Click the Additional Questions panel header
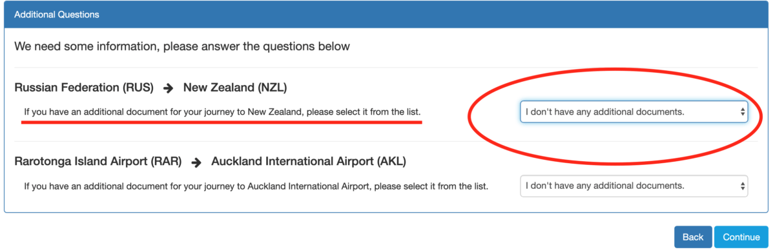The image size is (775, 252). 387,14
